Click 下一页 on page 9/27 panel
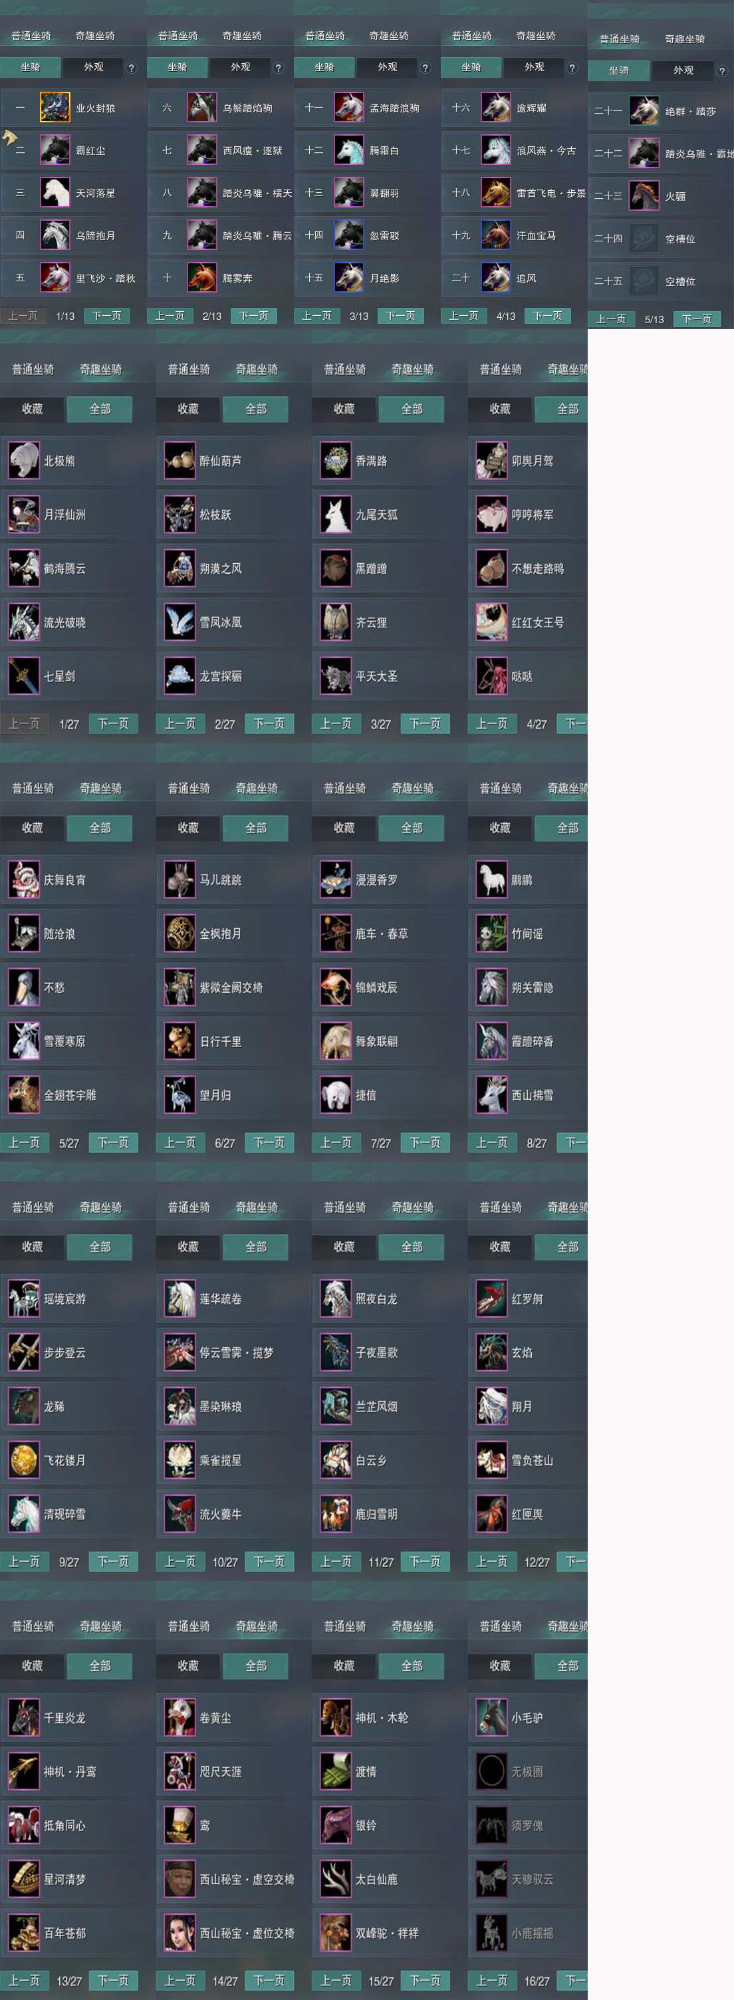 114,1561
